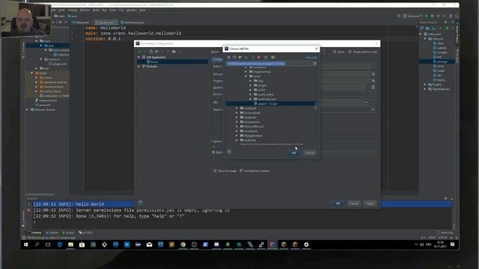Collapse the Before launch section
479x269 pixels.
point(212,141)
